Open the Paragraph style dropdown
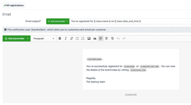The height and width of the screenshot is (105, 191). (x=44, y=39)
